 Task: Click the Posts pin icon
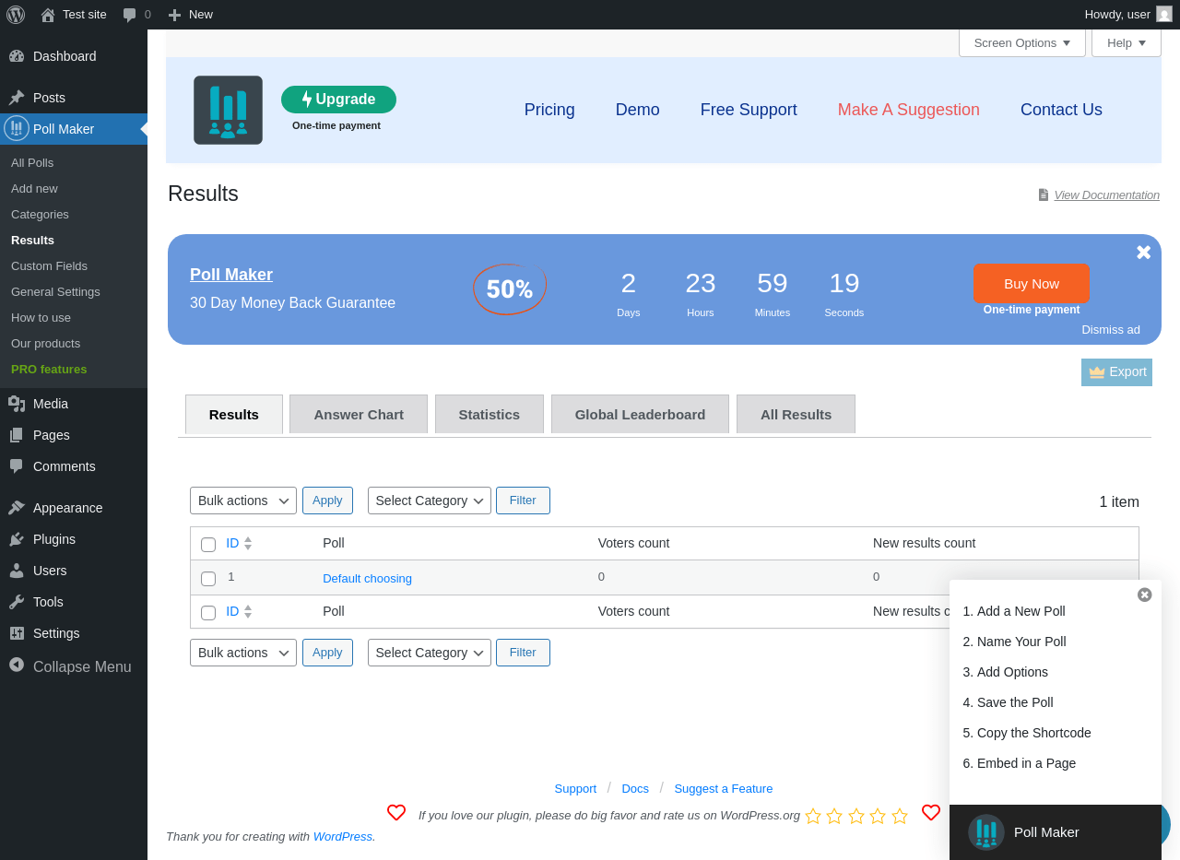click(x=17, y=98)
